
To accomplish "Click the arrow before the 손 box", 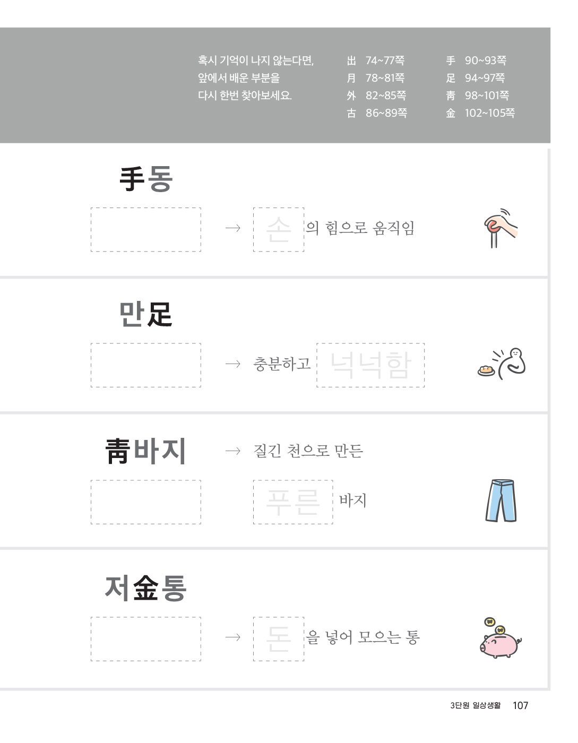I will click(x=232, y=228).
